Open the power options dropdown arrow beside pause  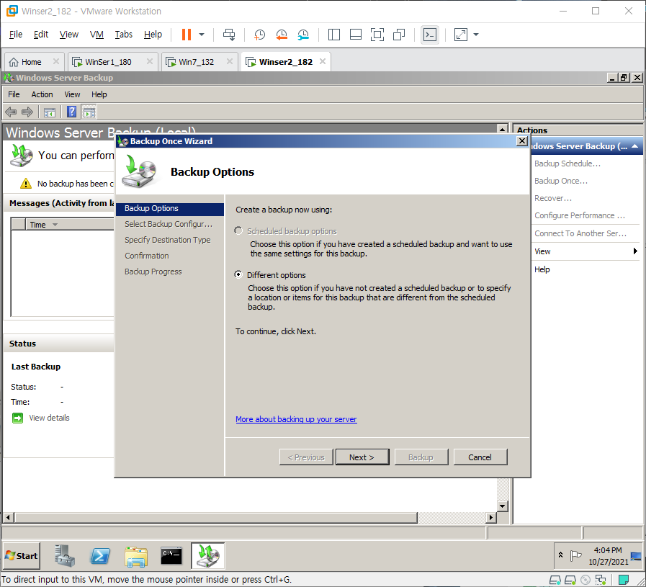[x=202, y=35]
